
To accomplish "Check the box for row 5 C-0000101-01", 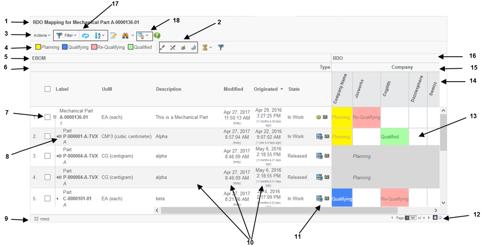I will 48,199.
